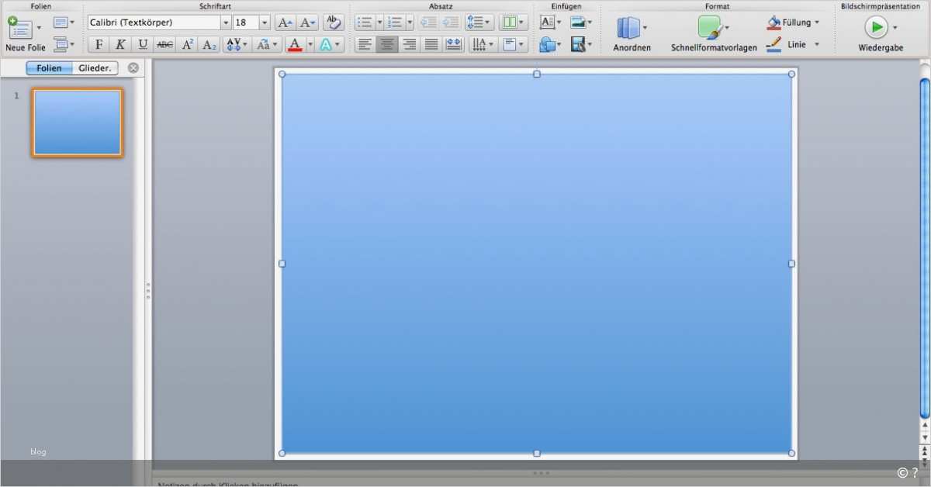Open Wiedergabe dropdown arrow
931x487 pixels.
click(895, 28)
